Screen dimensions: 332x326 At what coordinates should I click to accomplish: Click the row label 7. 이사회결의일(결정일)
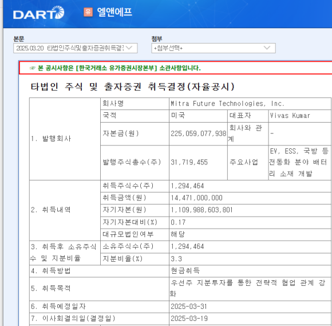pos(73,319)
